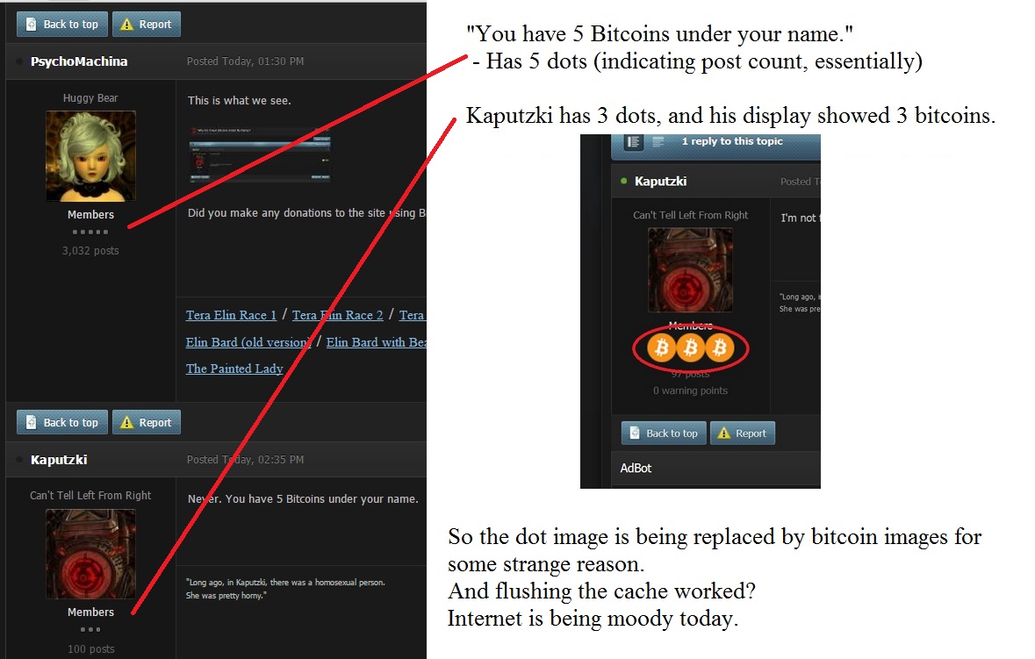Open the Tera Elin Race 2 signature link
Screen dimensions: 1035x659
(337, 315)
